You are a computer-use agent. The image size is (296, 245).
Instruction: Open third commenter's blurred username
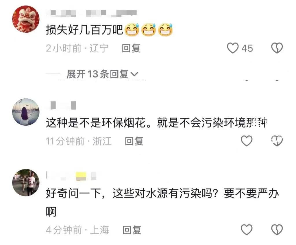click(x=71, y=176)
